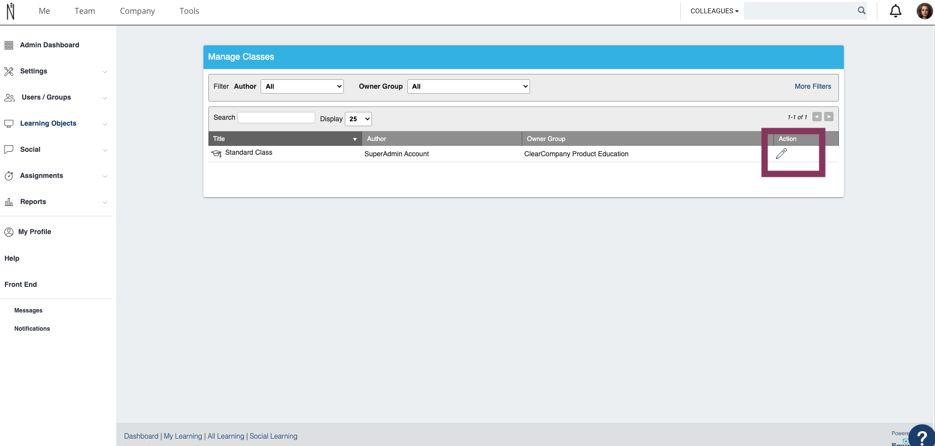Viewport: 935px width, 446px height.
Task: Click the SuperAdmin Account cell
Action: click(x=397, y=154)
